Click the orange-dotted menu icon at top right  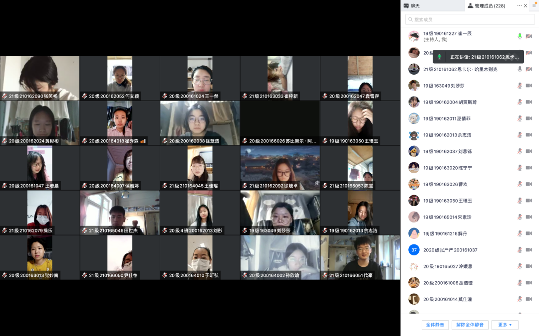[534, 5]
